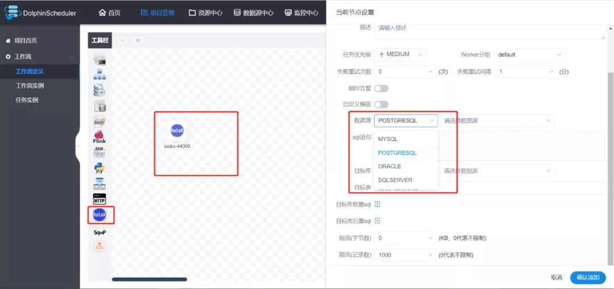
Task: Collapse the left sidebar with the handle
Action: click(x=77, y=146)
